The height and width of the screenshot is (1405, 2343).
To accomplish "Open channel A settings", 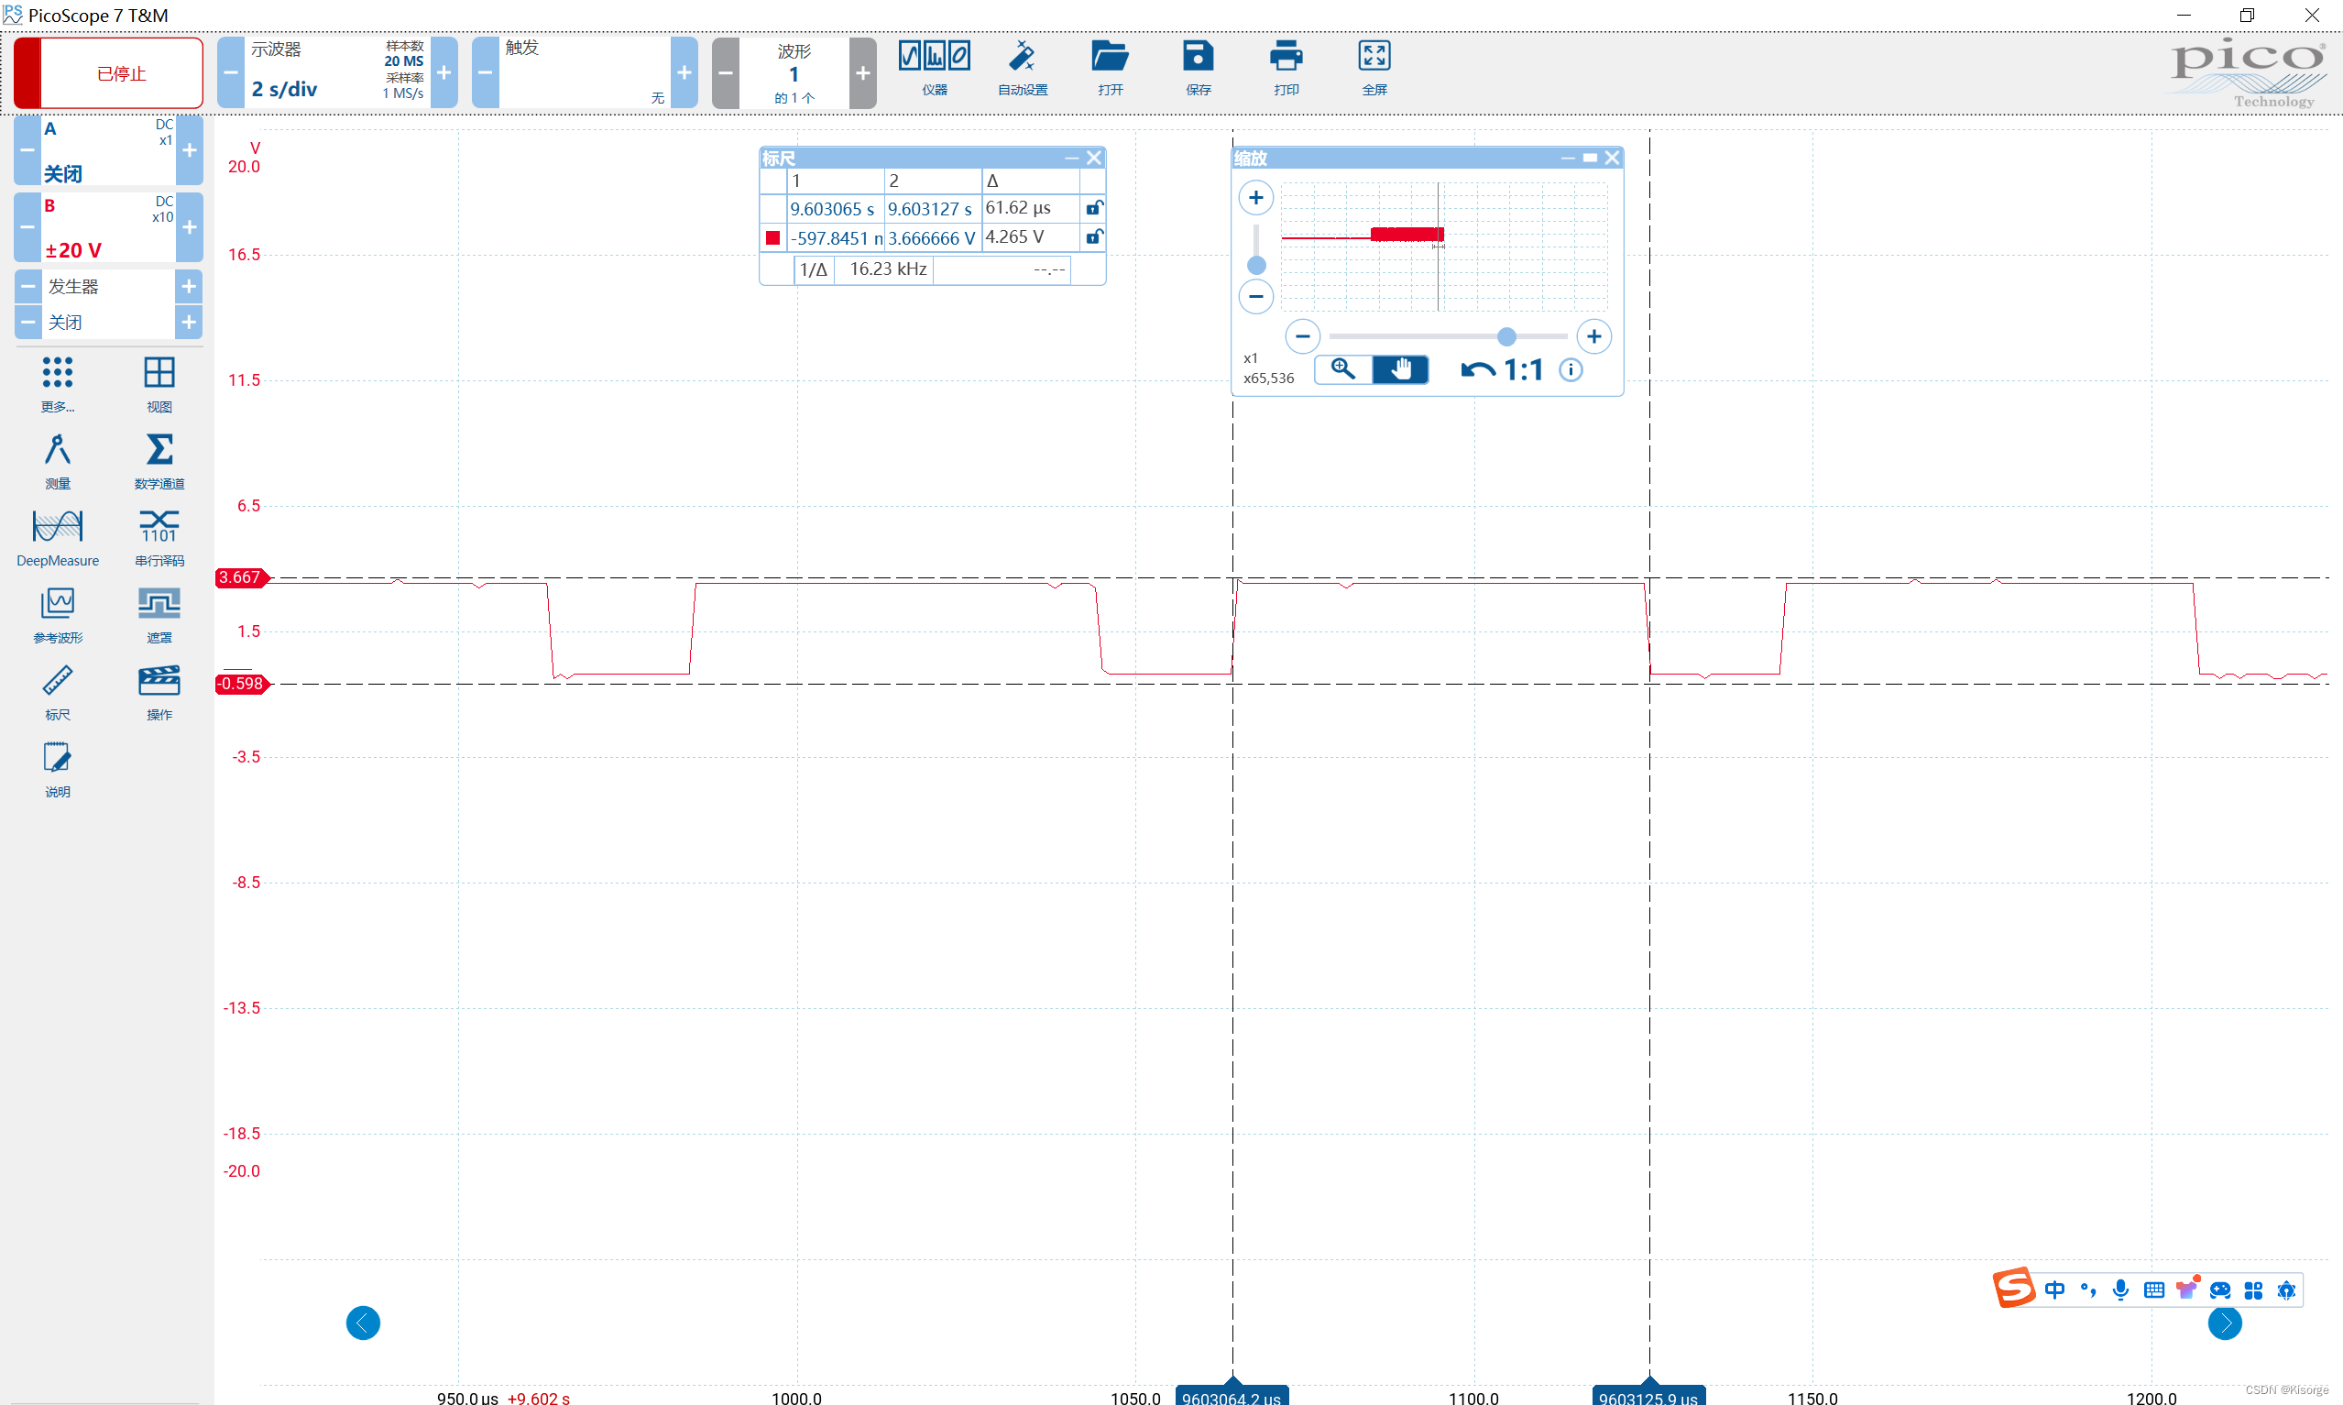I will (108, 150).
